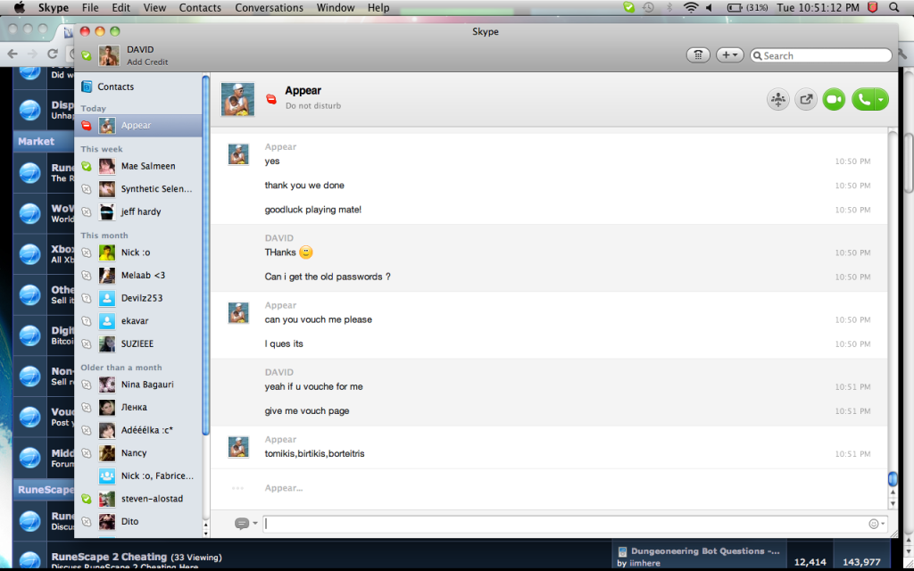Open conversation with Synthetic Selen...
This screenshot has height=571, width=914.
138,189
